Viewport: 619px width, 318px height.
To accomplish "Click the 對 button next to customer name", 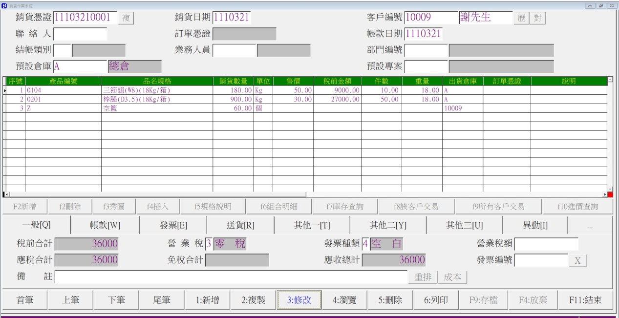I will click(x=537, y=19).
